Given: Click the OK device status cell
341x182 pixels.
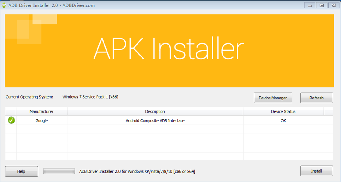Looking at the screenshot, I should pos(283,120).
